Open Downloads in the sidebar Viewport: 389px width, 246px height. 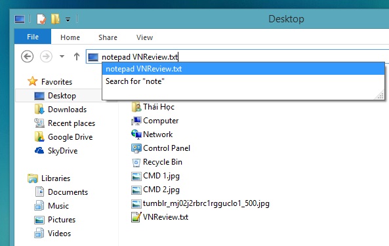tap(67, 110)
